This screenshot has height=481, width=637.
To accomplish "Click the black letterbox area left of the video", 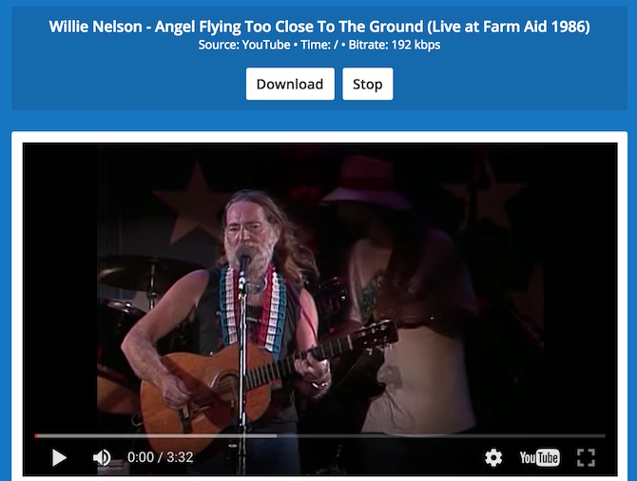I will tap(60, 284).
